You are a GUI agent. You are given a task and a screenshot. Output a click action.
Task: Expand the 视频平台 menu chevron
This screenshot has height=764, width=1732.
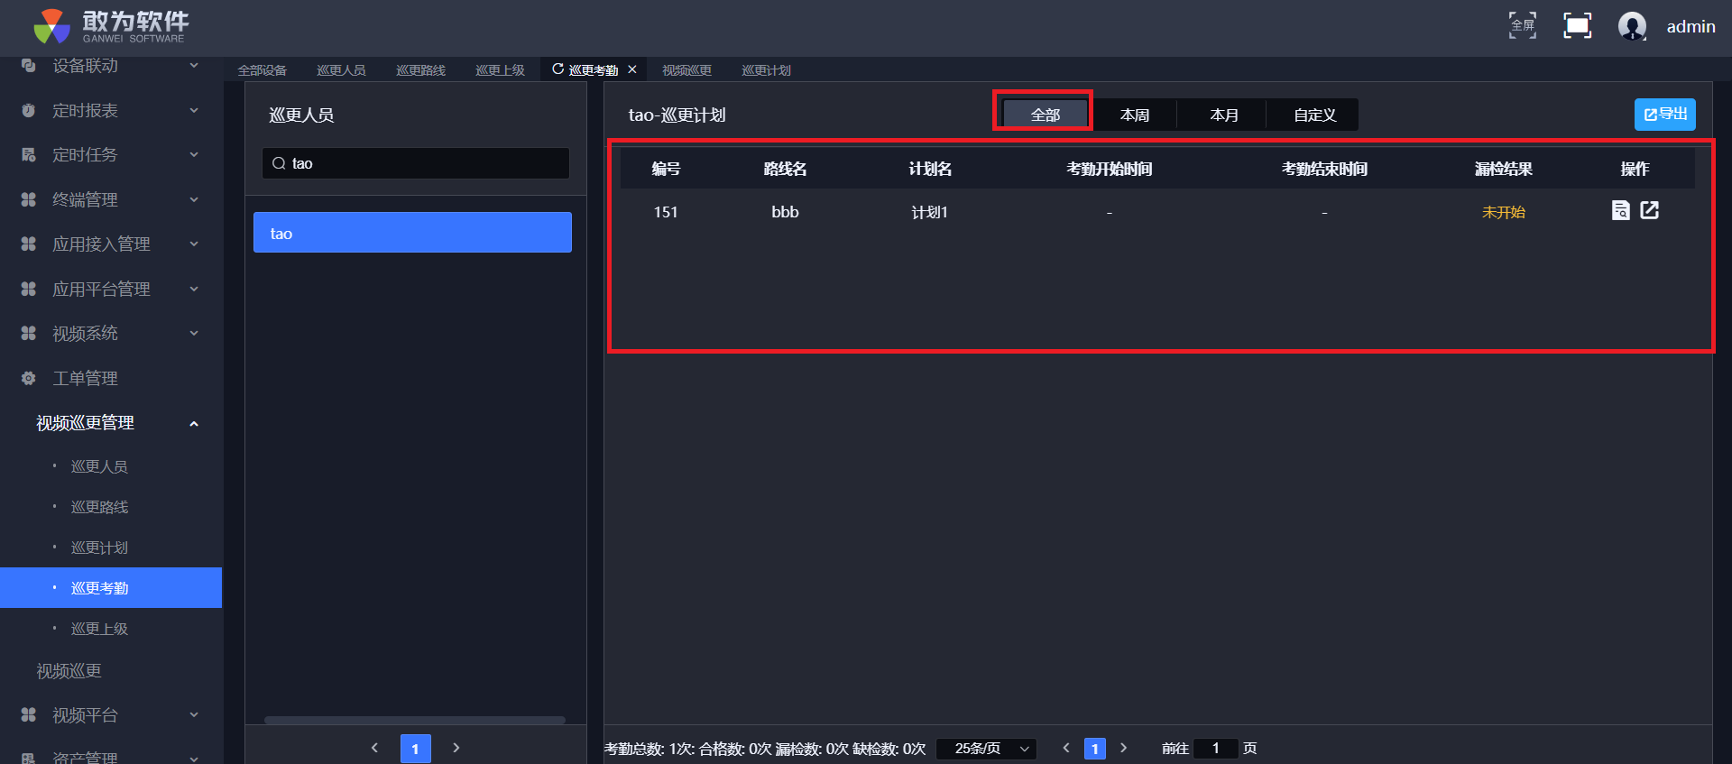(x=194, y=714)
